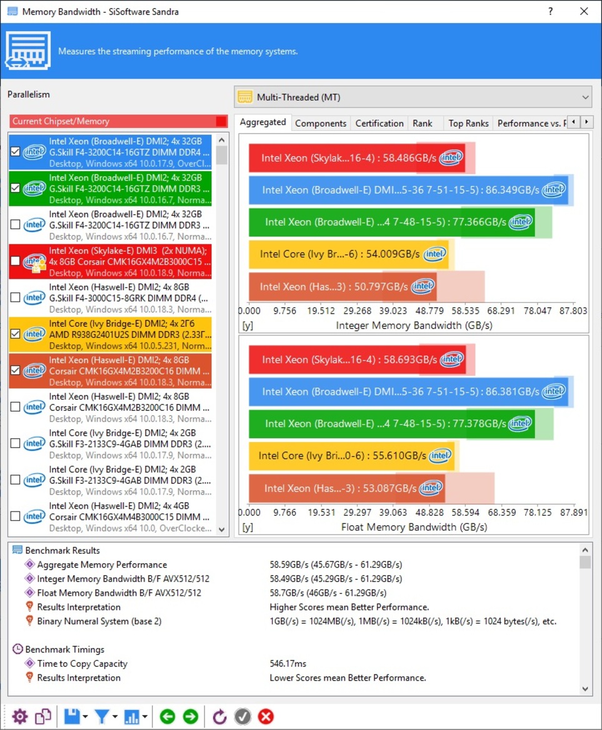Click the chipset list scroll-down arrow
The image size is (602, 730).
coord(222,530)
